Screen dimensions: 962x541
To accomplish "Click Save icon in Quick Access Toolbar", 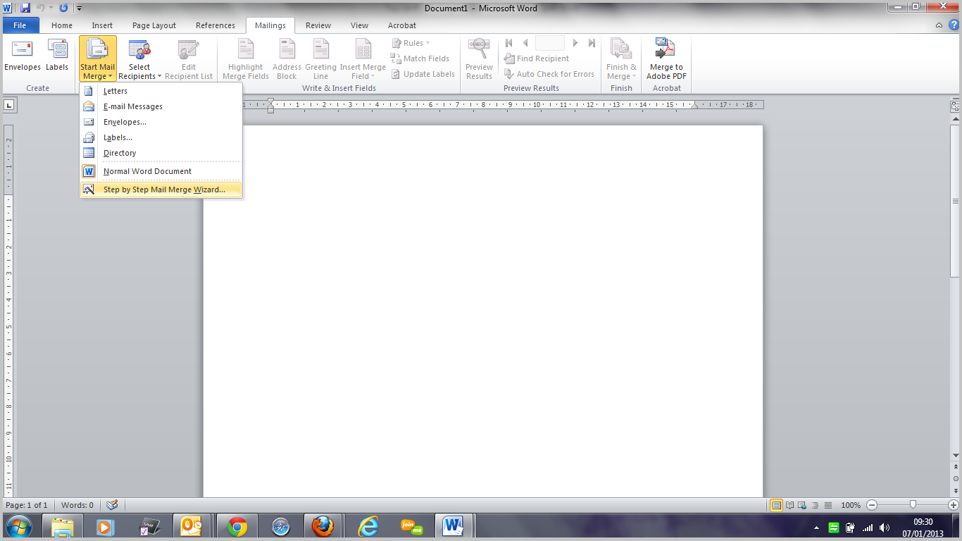I will pyautogui.click(x=25, y=8).
